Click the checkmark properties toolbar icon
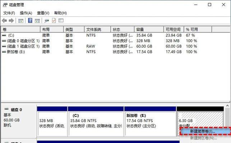231x143 pixels. pyautogui.click(x=54, y=20)
